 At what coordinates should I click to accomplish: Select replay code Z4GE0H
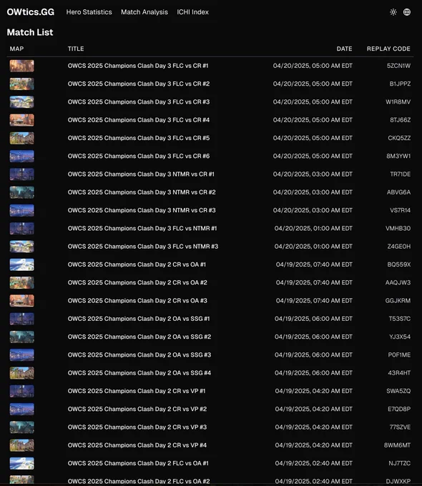[398, 247]
